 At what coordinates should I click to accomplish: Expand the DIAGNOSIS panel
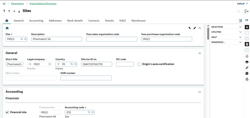(x=226, y=42)
